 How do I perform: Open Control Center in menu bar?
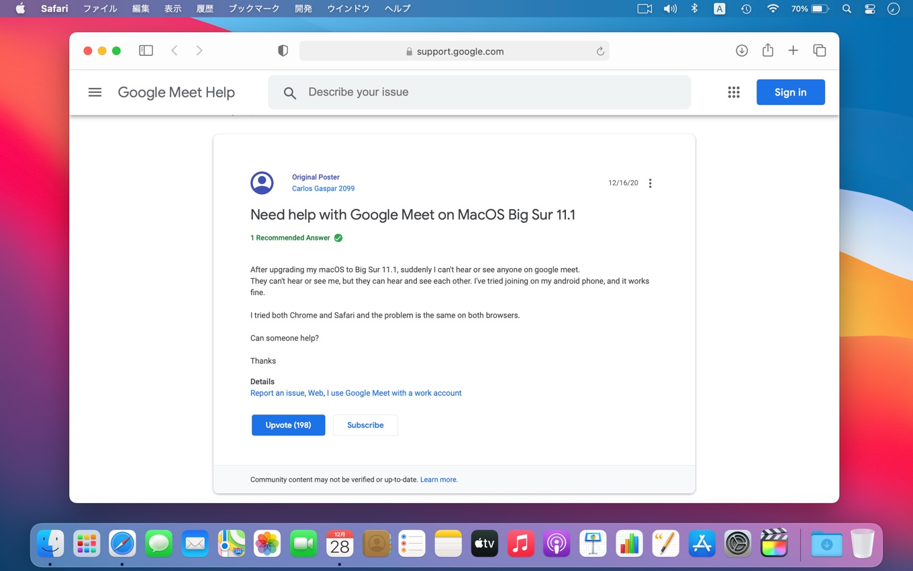[870, 9]
